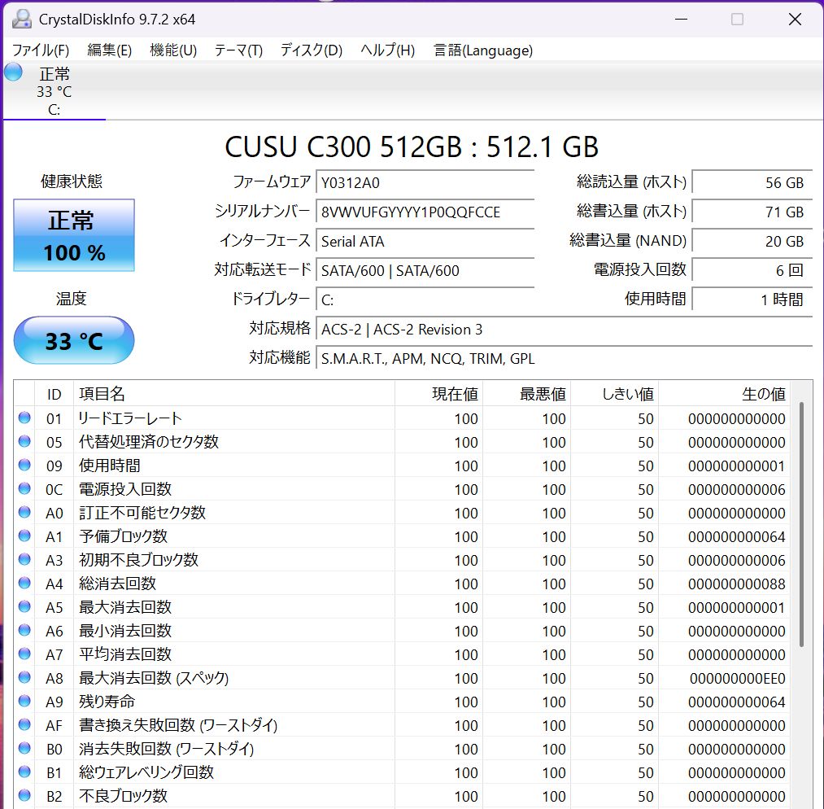Click raw value 000000000EE0
This screenshot has height=809, width=824.
pyautogui.click(x=737, y=678)
